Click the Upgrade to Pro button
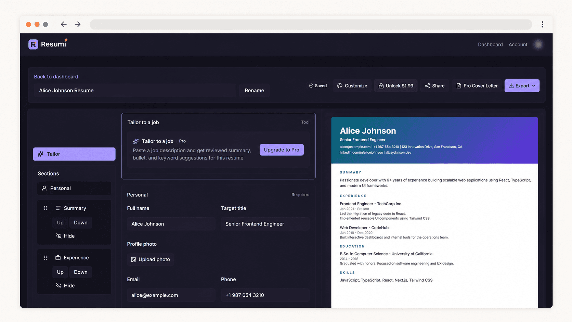This screenshot has width=572, height=322. point(282,150)
